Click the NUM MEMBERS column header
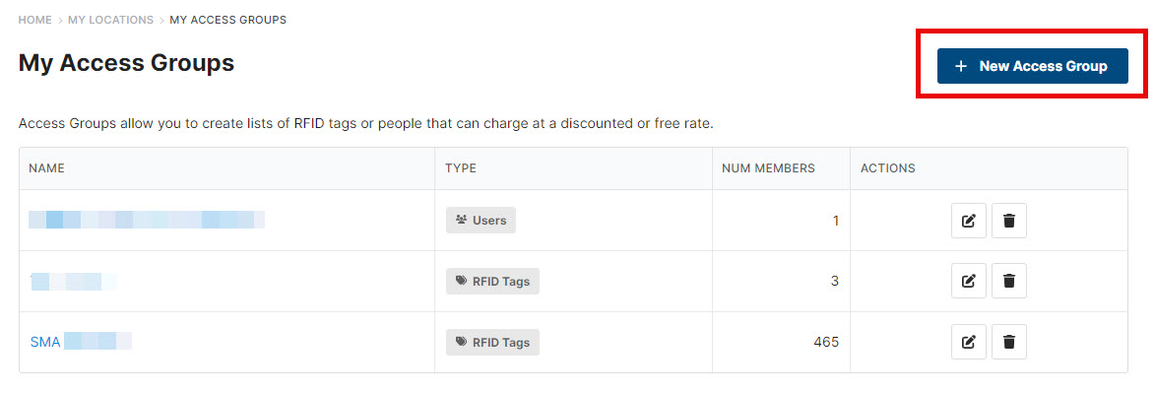Viewport: 1155px width, 393px height. coord(768,168)
